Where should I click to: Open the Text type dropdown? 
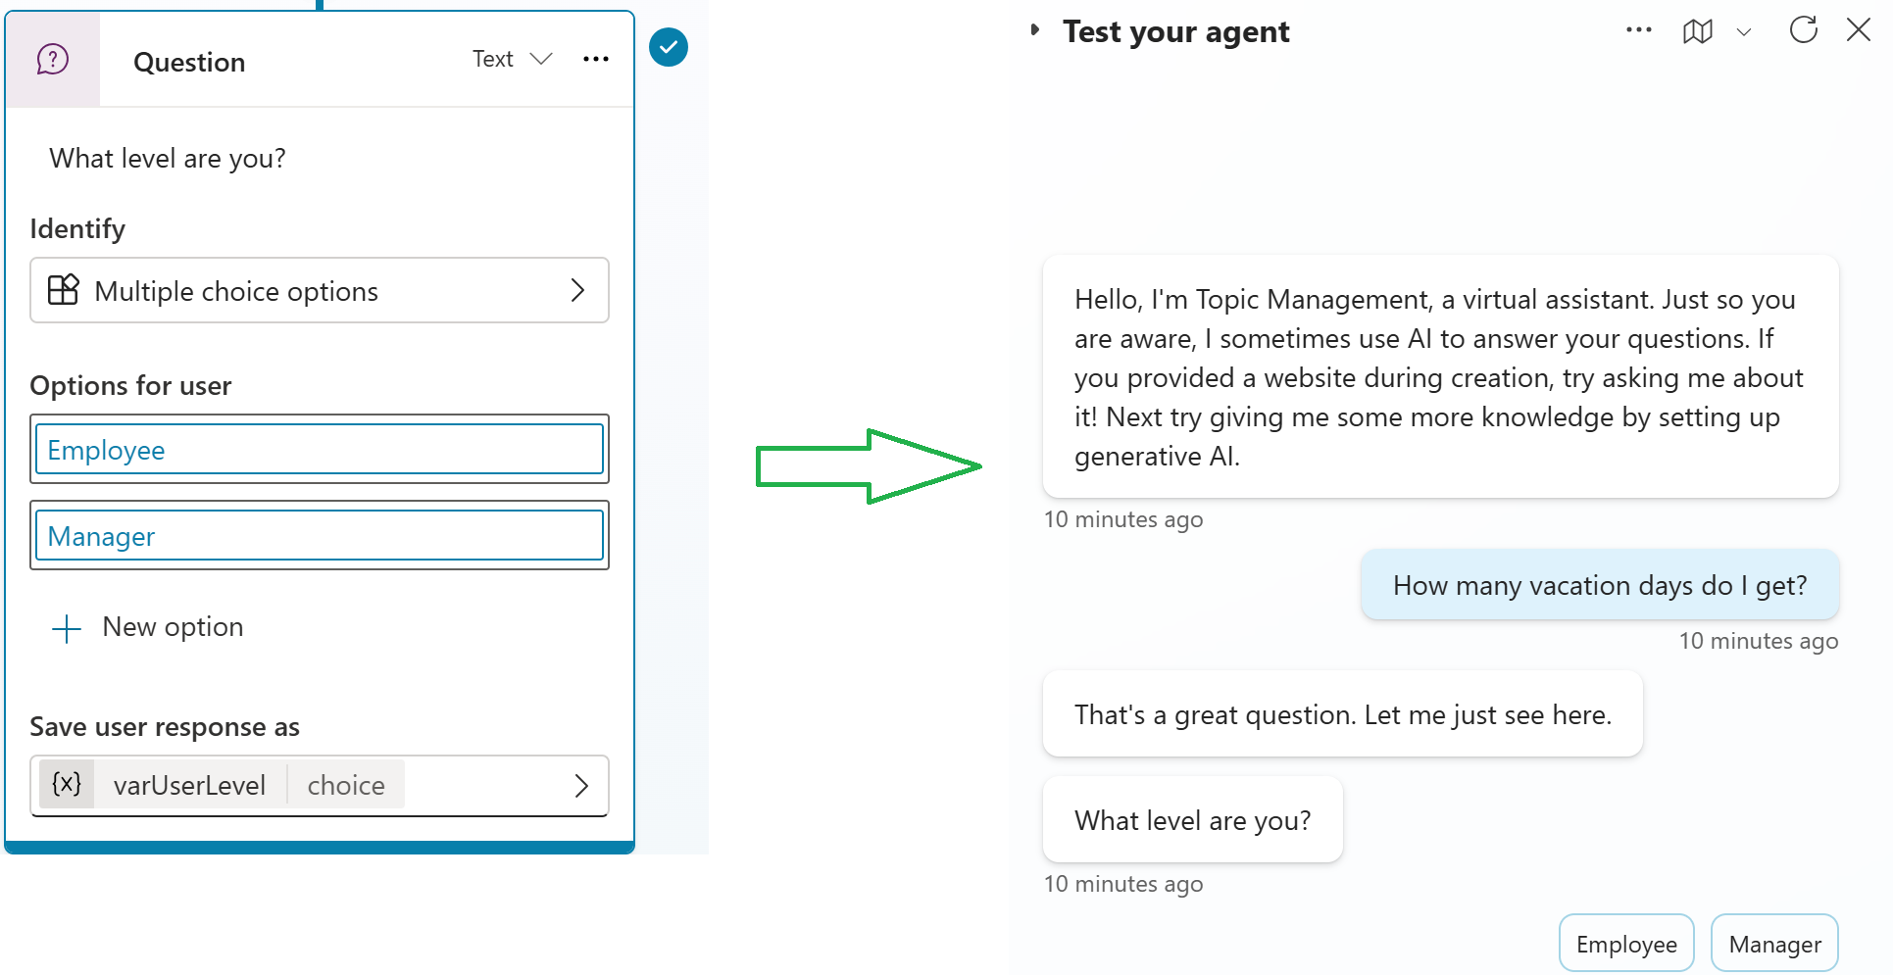[x=513, y=60]
